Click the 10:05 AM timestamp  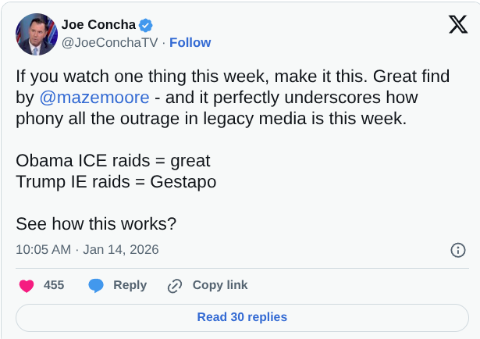pos(43,250)
